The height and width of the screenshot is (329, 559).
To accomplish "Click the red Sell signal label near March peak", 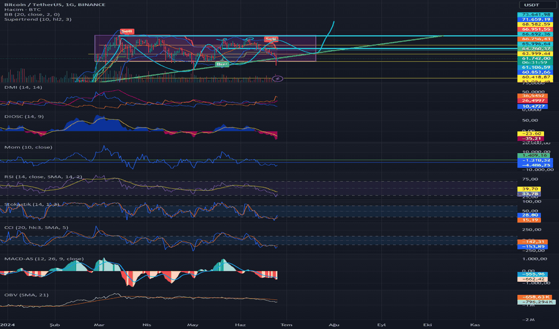I will coord(127,31).
